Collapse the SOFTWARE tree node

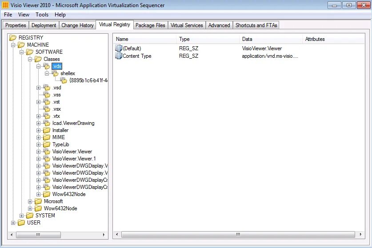click(x=22, y=52)
